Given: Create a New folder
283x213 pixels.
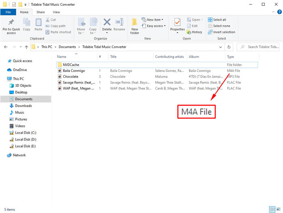Looking at the screenshot, I should (x=135, y=26).
